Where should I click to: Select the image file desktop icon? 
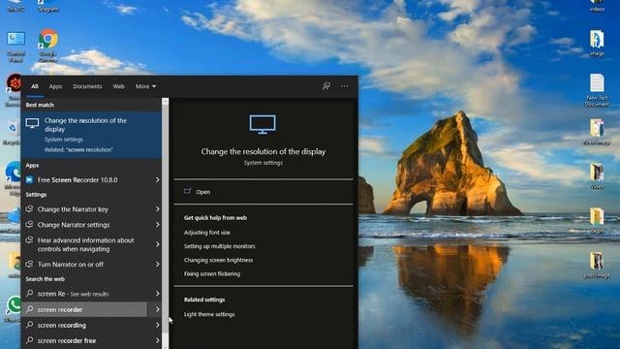tap(597, 44)
